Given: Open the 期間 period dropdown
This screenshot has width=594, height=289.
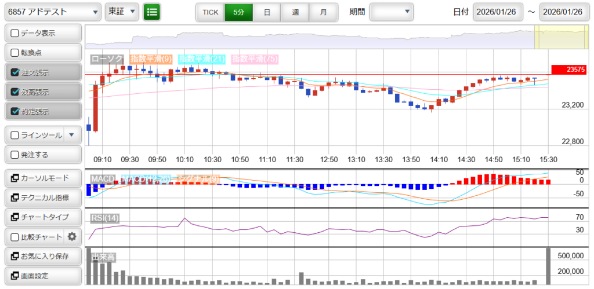Looking at the screenshot, I should [x=392, y=12].
